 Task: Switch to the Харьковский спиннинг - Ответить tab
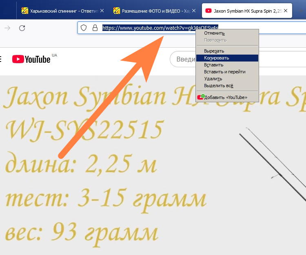click(62, 11)
